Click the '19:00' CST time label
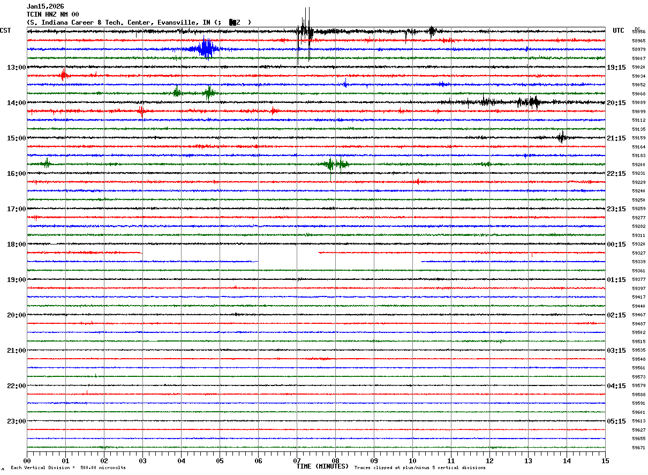 pos(16,280)
